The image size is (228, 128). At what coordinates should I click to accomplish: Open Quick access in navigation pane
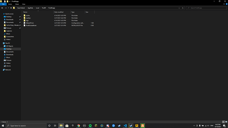pos(9,14)
